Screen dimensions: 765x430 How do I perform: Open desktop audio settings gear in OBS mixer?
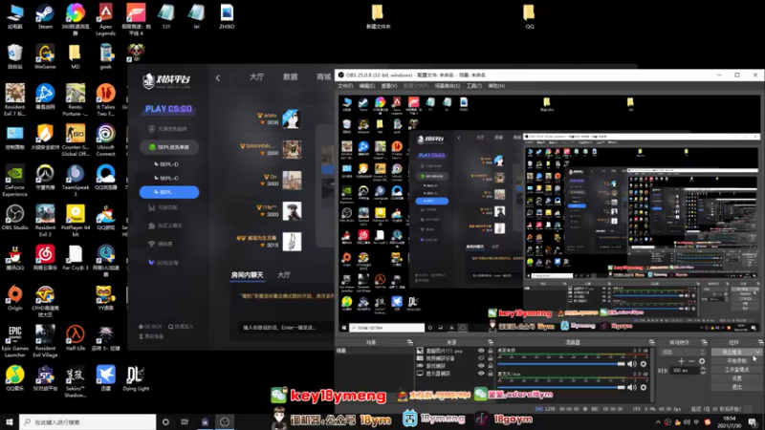point(644,364)
